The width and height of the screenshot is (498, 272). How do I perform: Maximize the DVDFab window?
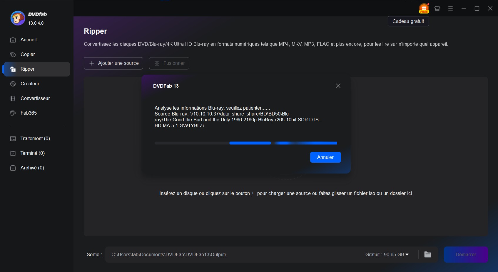coord(477,8)
